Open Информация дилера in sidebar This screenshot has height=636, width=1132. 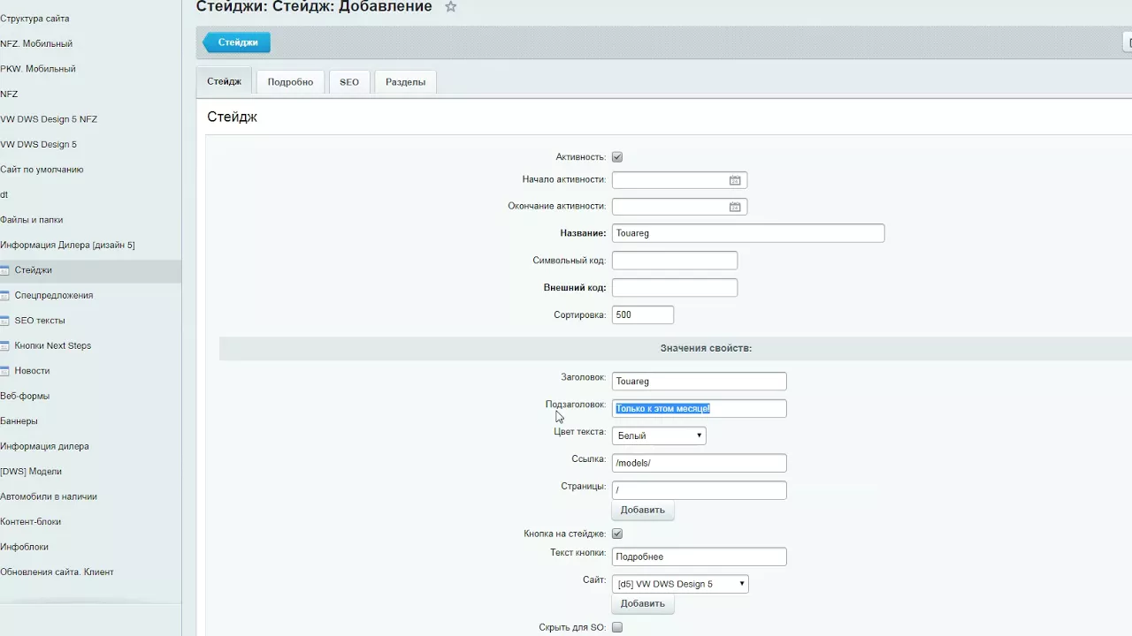point(44,446)
